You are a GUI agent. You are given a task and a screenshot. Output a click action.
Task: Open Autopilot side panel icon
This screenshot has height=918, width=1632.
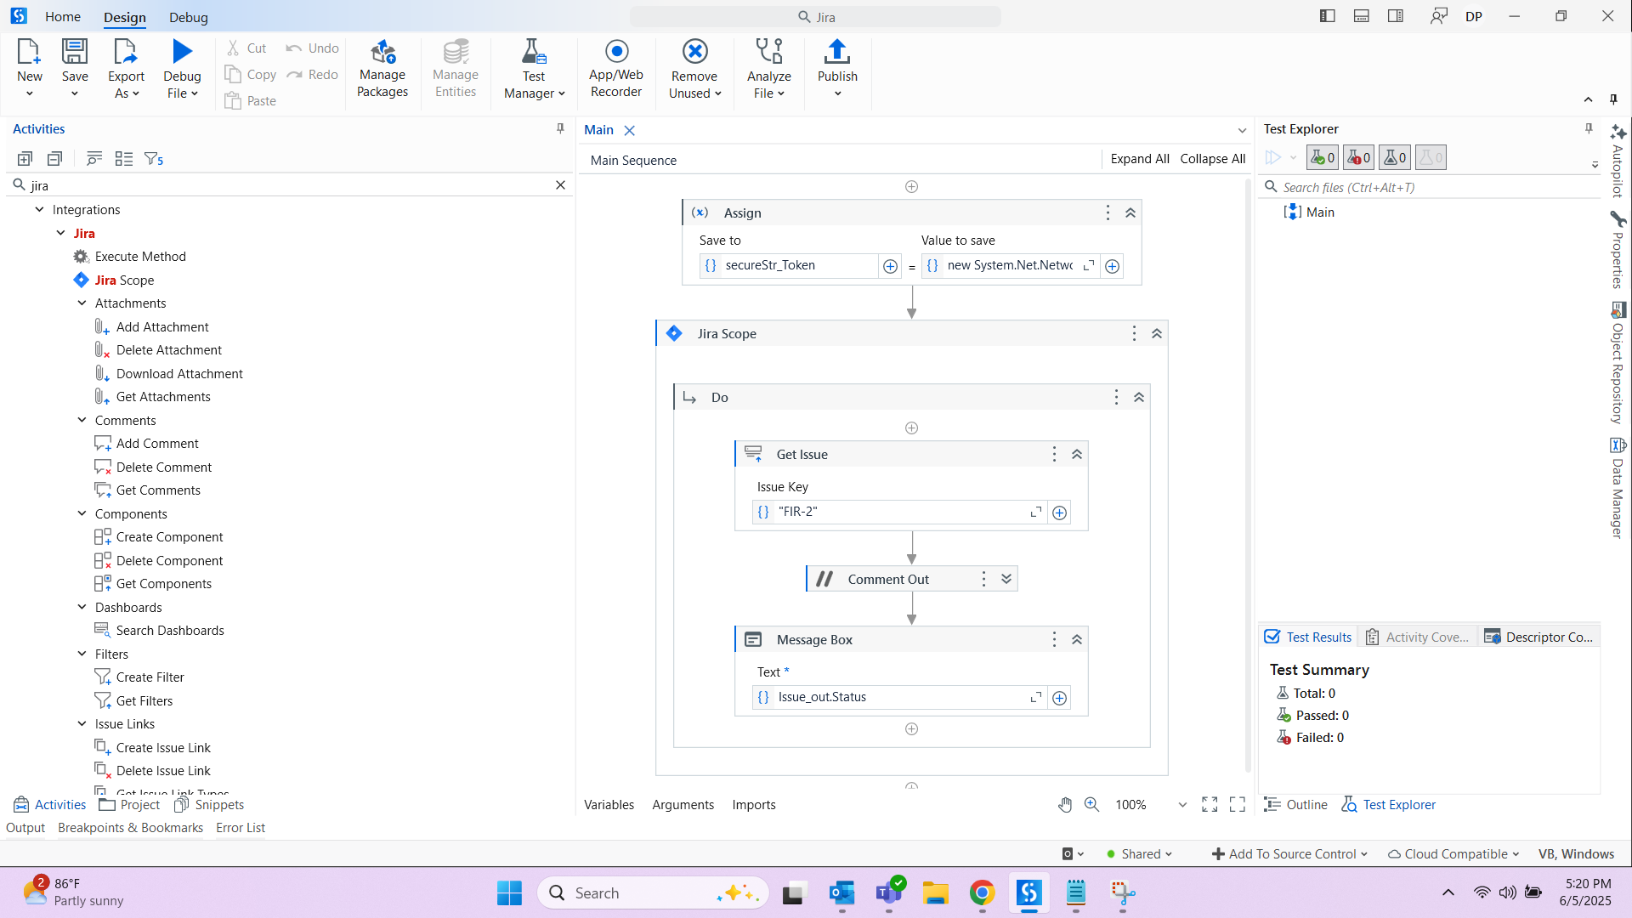click(x=1618, y=133)
